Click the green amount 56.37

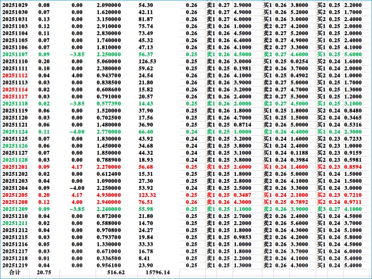tap(146, 54)
